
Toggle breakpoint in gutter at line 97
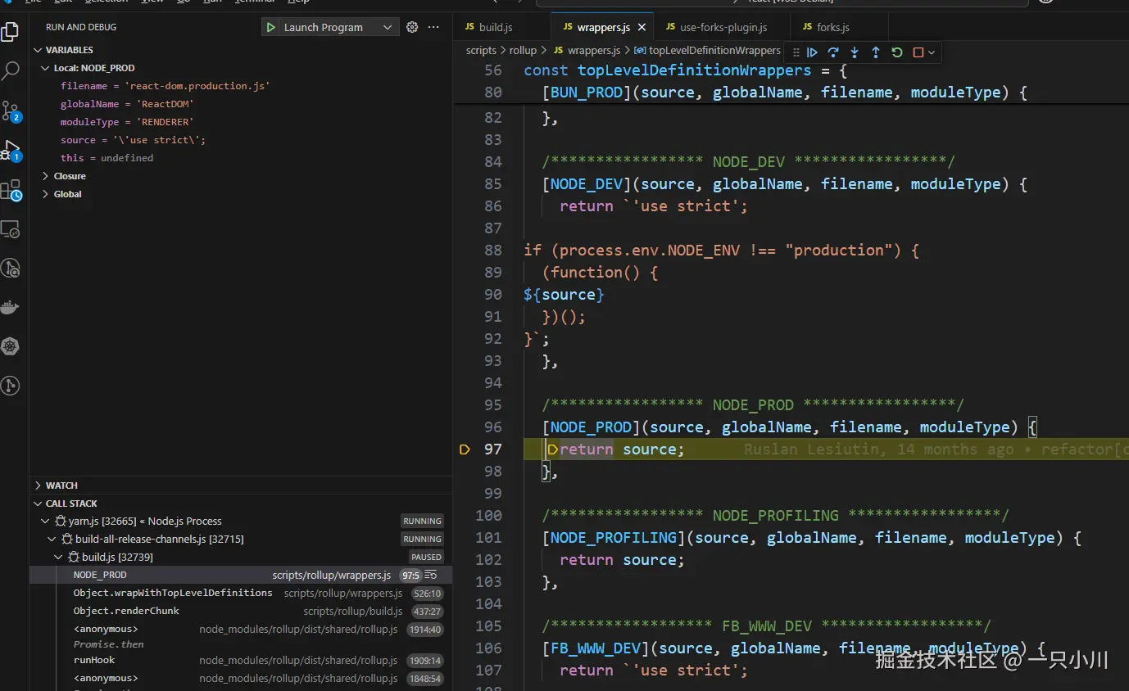coord(465,449)
